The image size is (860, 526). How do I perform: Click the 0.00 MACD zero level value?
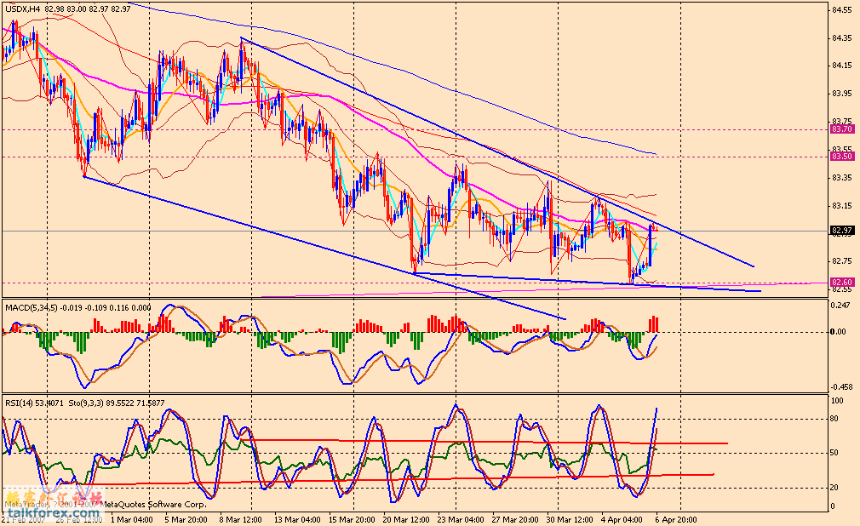point(838,332)
